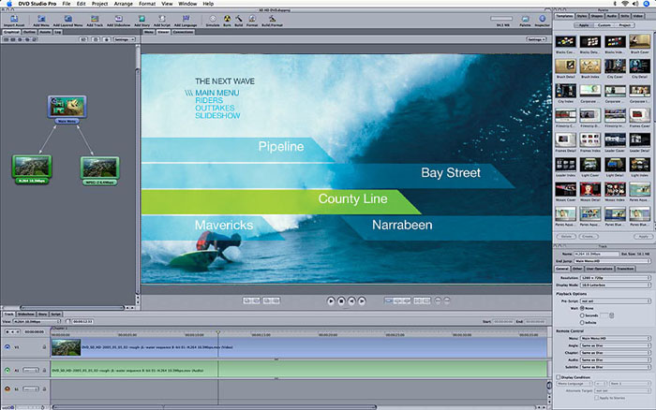Open Remote Control Angle dropdown
The width and height of the screenshot is (656, 410).
point(616,345)
